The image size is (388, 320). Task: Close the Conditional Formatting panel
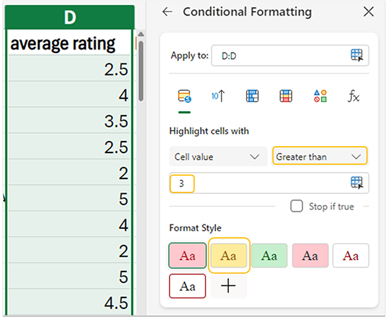(369, 12)
